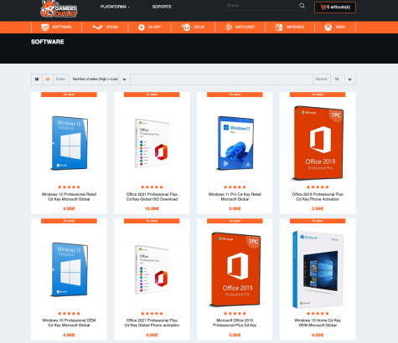Viewport: 398px width, 343px height.
Task: Open Windows 10 Professional OEM box image
Action: 70,269
